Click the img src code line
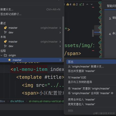Screen dimensions: 116x116 [x=43, y=85]
